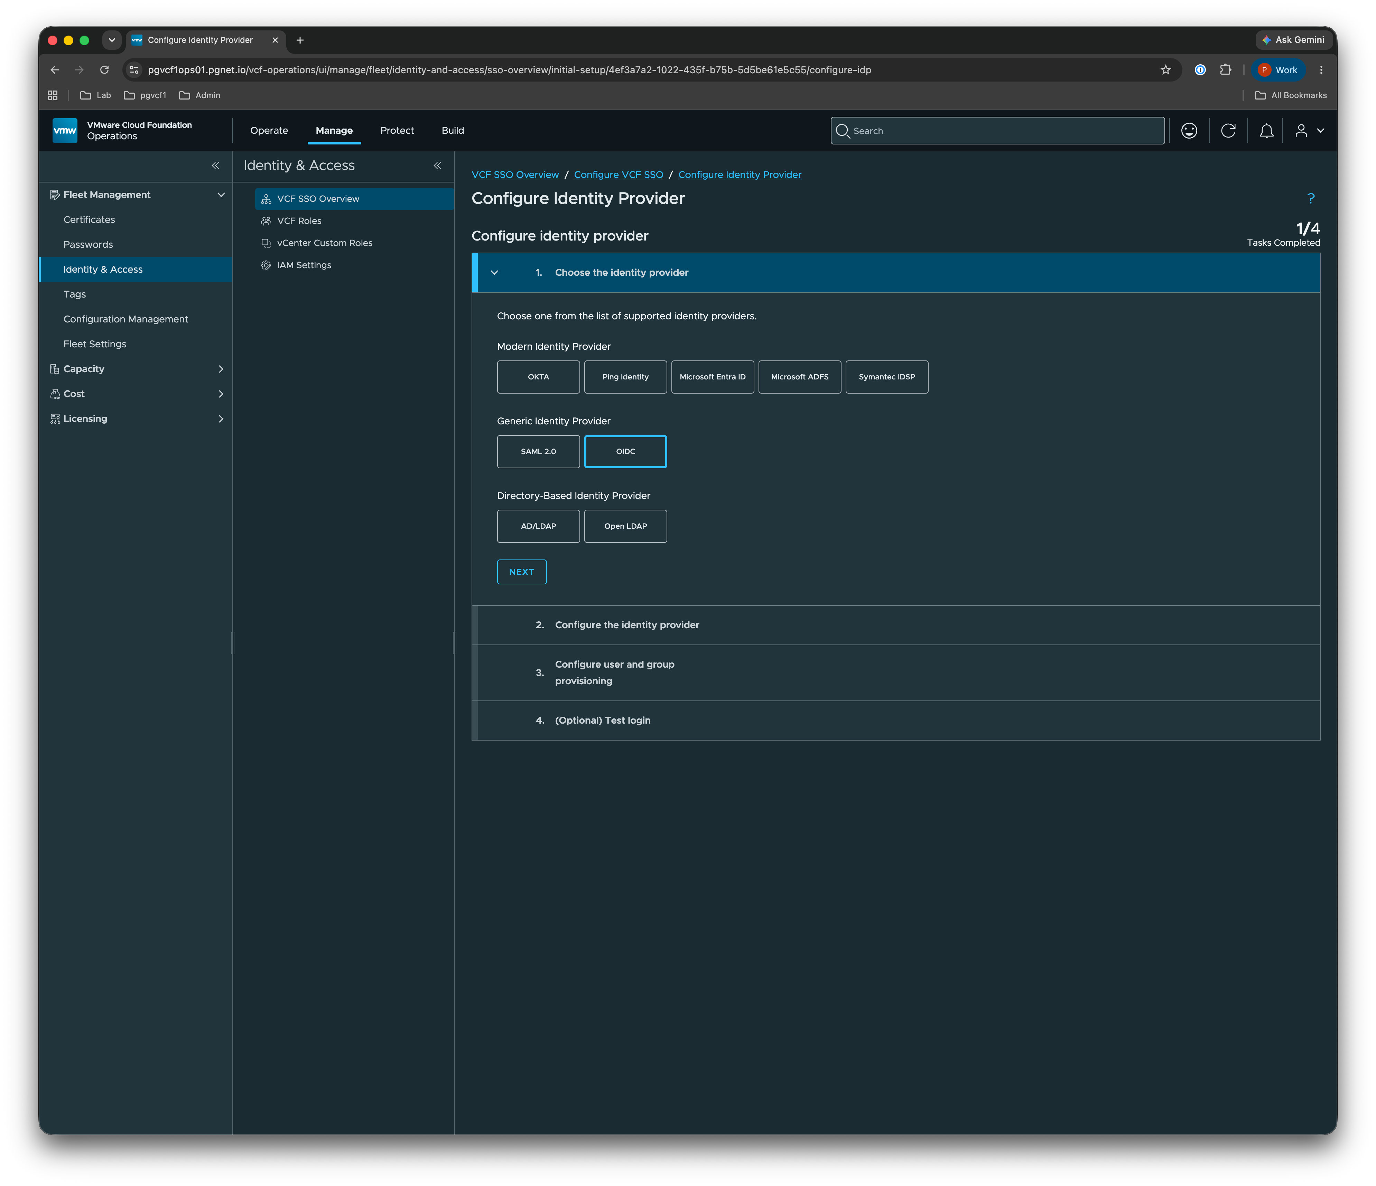Screen dimensions: 1376x1186
Task: Open Configuration Management in left navigation
Action: (x=125, y=319)
